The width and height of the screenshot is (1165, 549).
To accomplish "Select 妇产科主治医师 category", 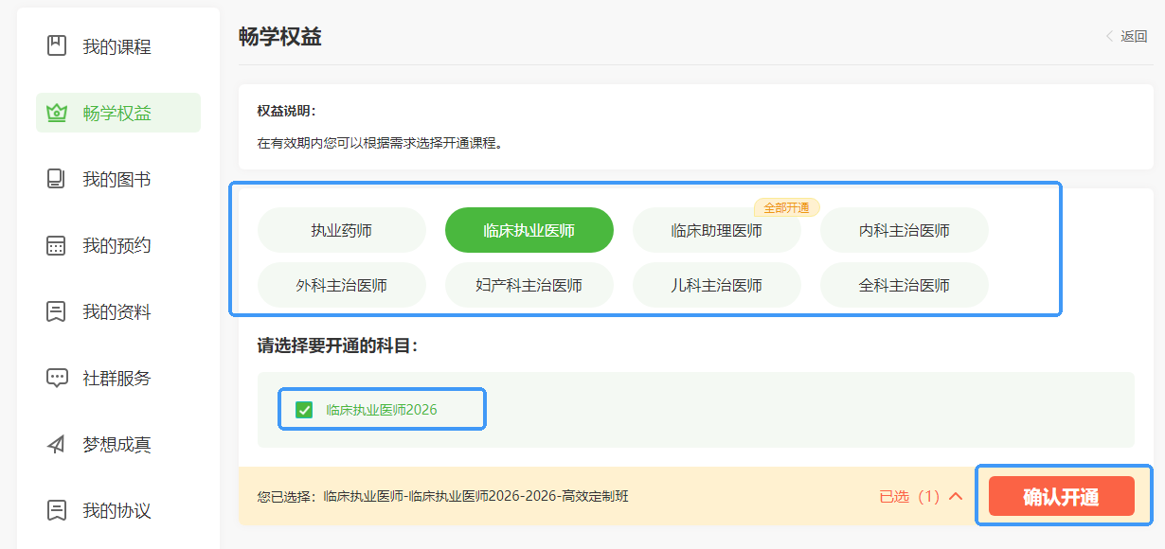I will pos(529,285).
